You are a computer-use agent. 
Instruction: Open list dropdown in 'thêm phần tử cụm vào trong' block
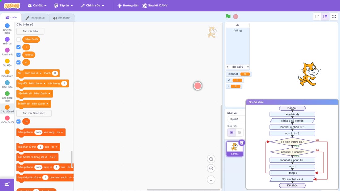click(x=60, y=132)
